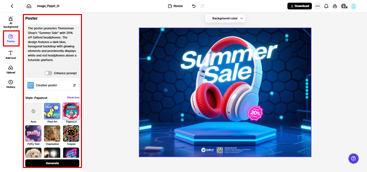Open the three-dots more options menu
The height and width of the screenshot is (172, 367).
tap(318, 6)
